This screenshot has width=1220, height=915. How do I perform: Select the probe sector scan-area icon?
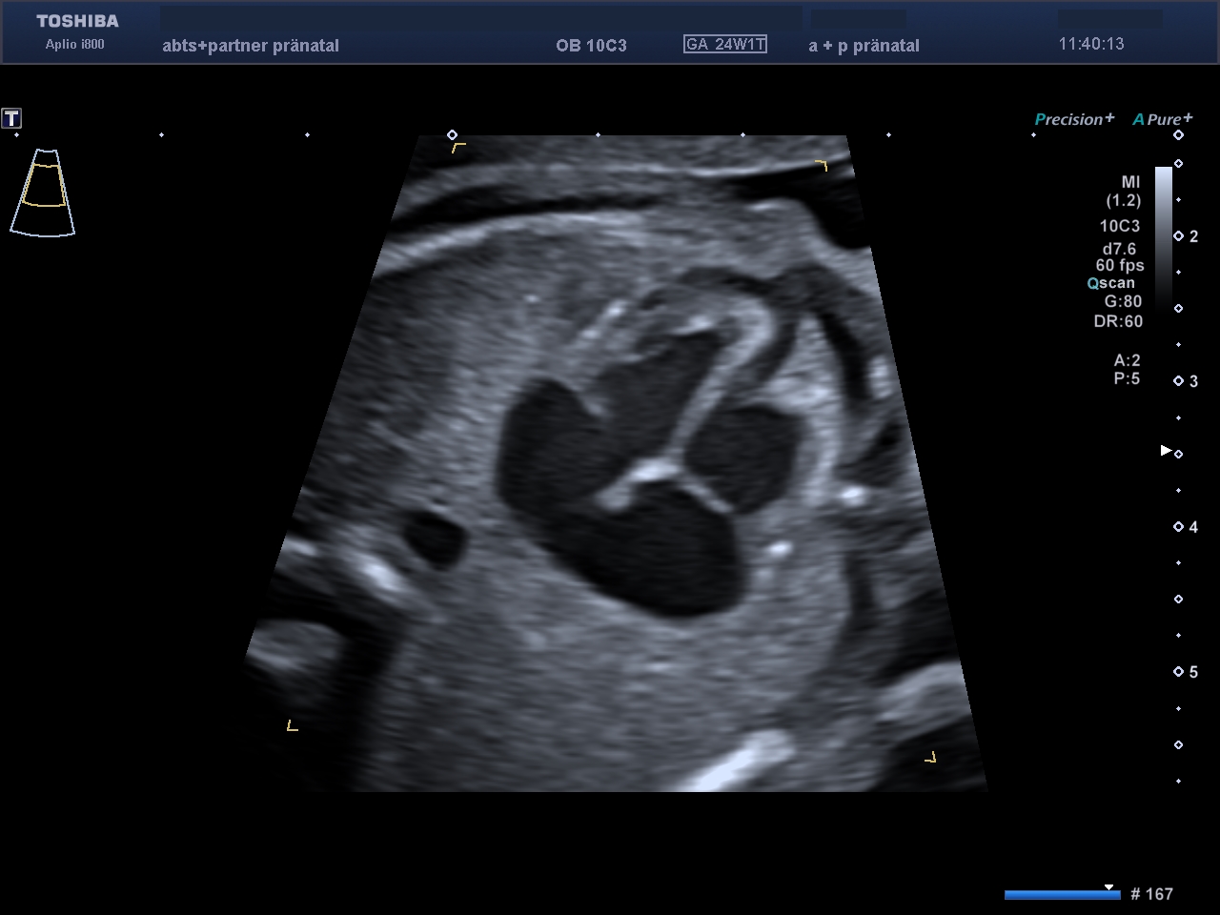[42, 192]
